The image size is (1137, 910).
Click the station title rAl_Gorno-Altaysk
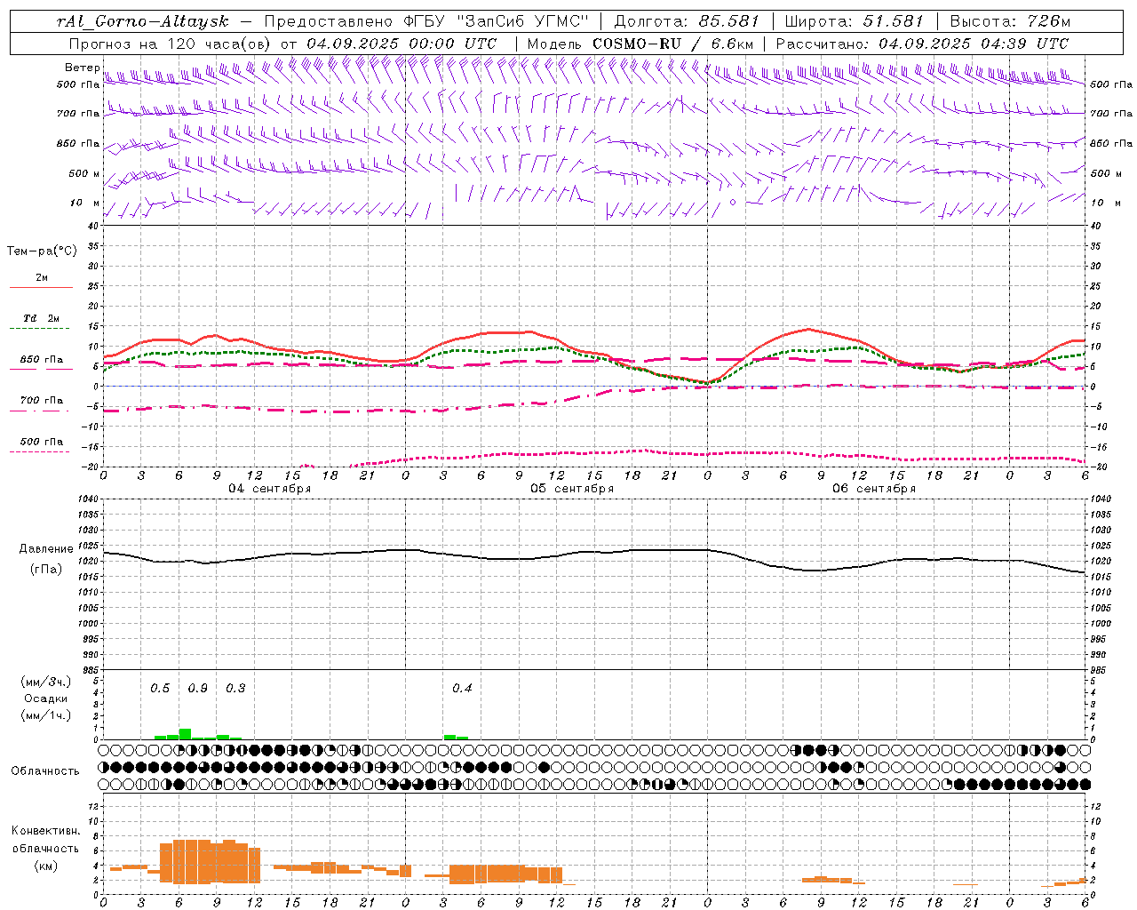pos(142,21)
